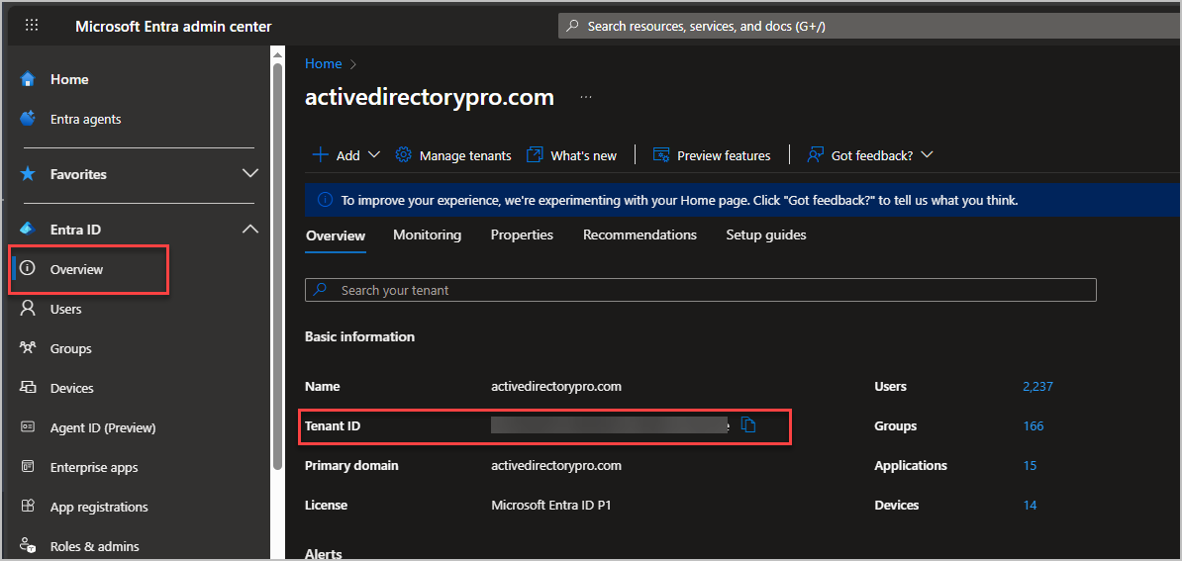Viewport: 1182px width, 561px height.
Task: Open the 15 applications count link
Action: point(1030,465)
